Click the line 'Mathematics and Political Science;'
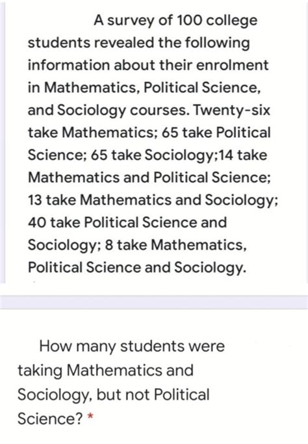This screenshot has height=444, width=308. pyautogui.click(x=149, y=178)
